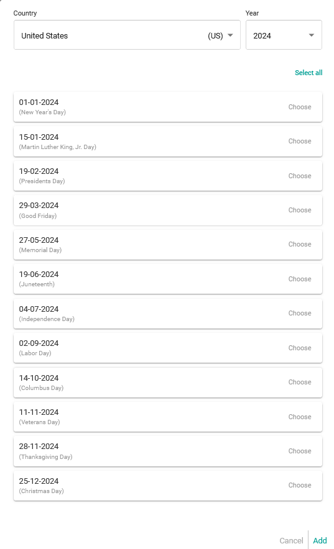The height and width of the screenshot is (549, 334).
Task: Choose Labor Day holiday
Action: (x=300, y=348)
